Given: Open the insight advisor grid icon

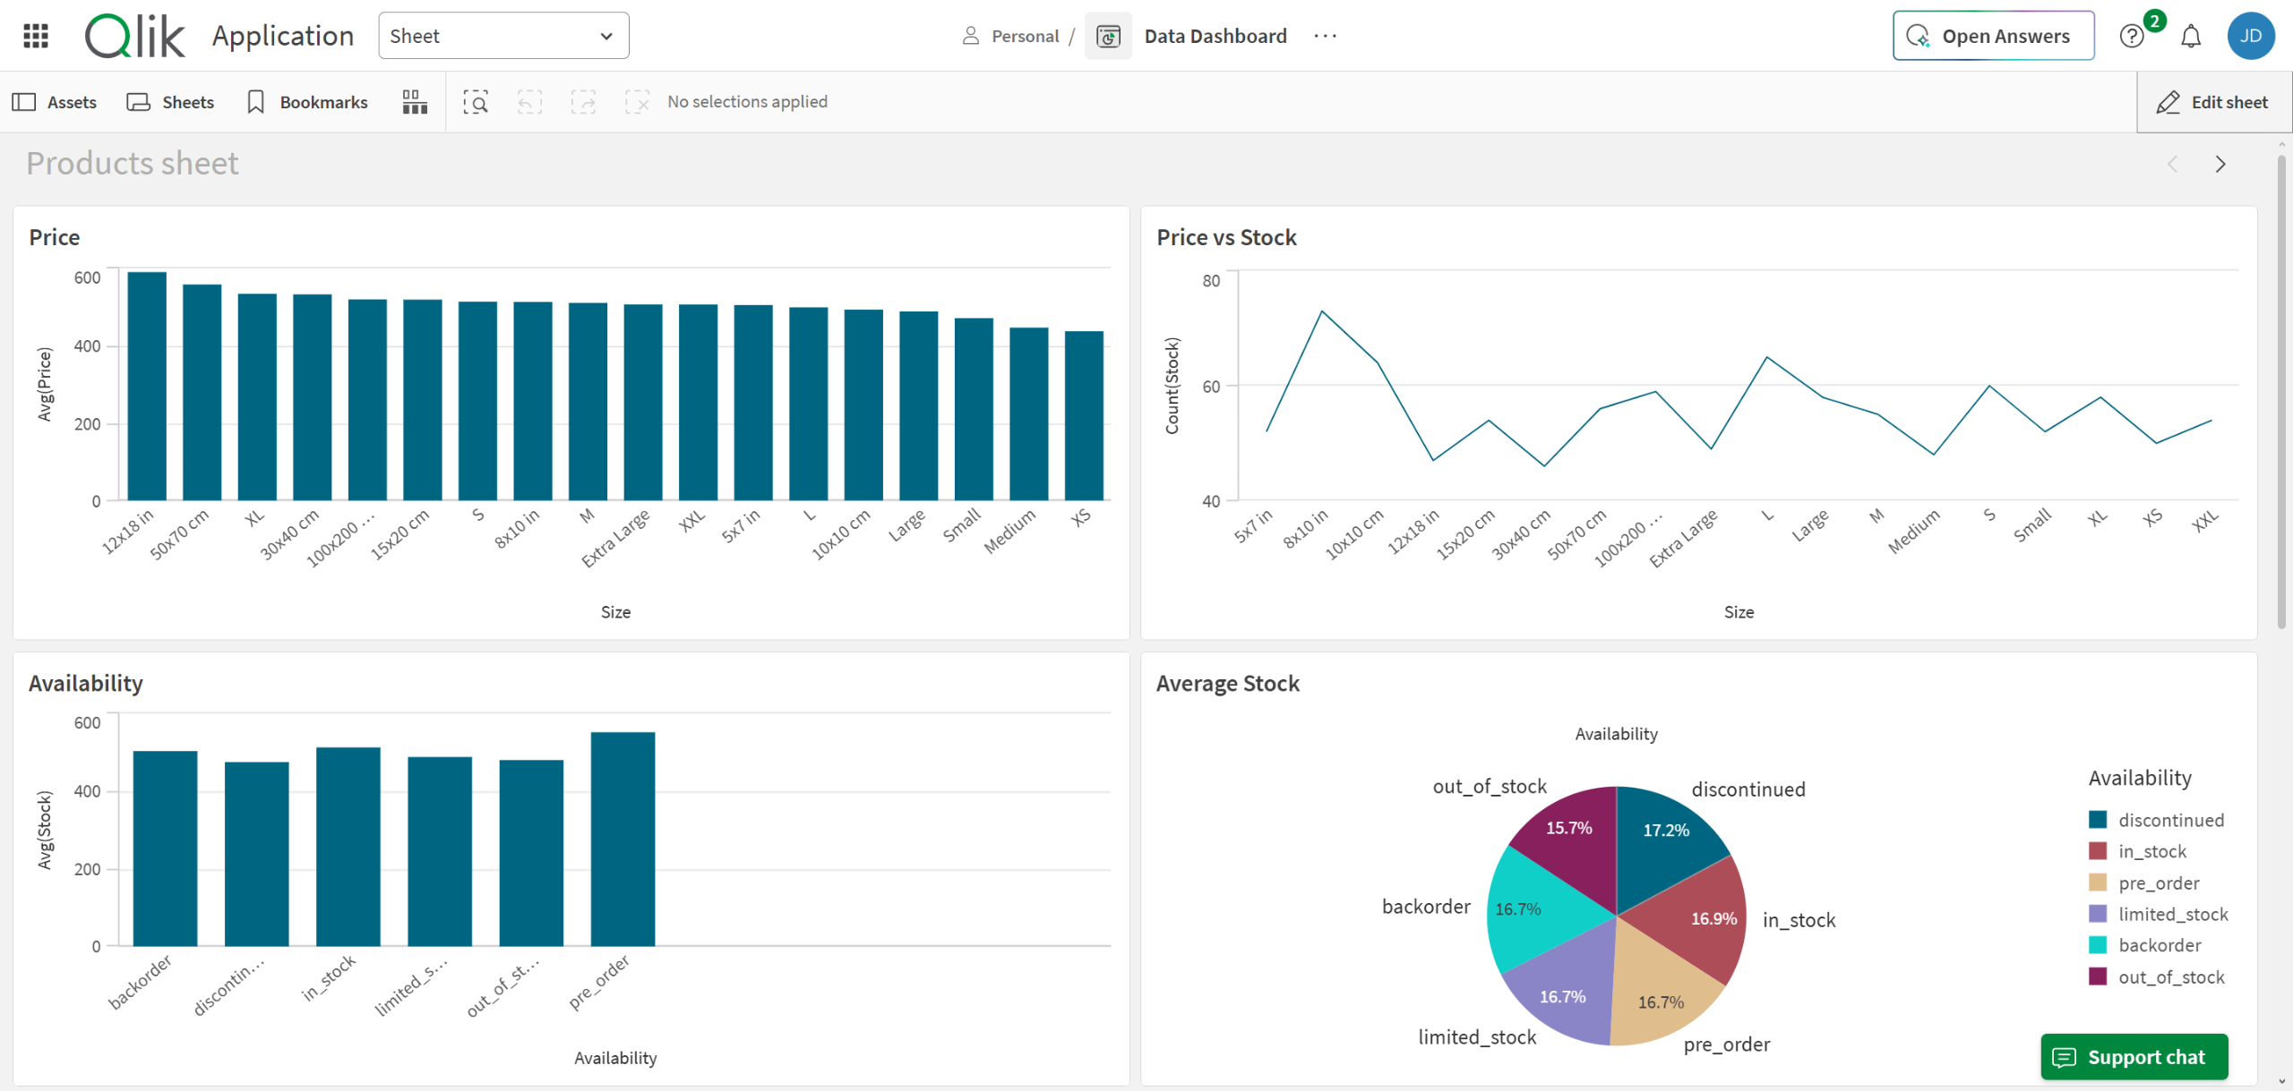Looking at the screenshot, I should click(x=415, y=102).
